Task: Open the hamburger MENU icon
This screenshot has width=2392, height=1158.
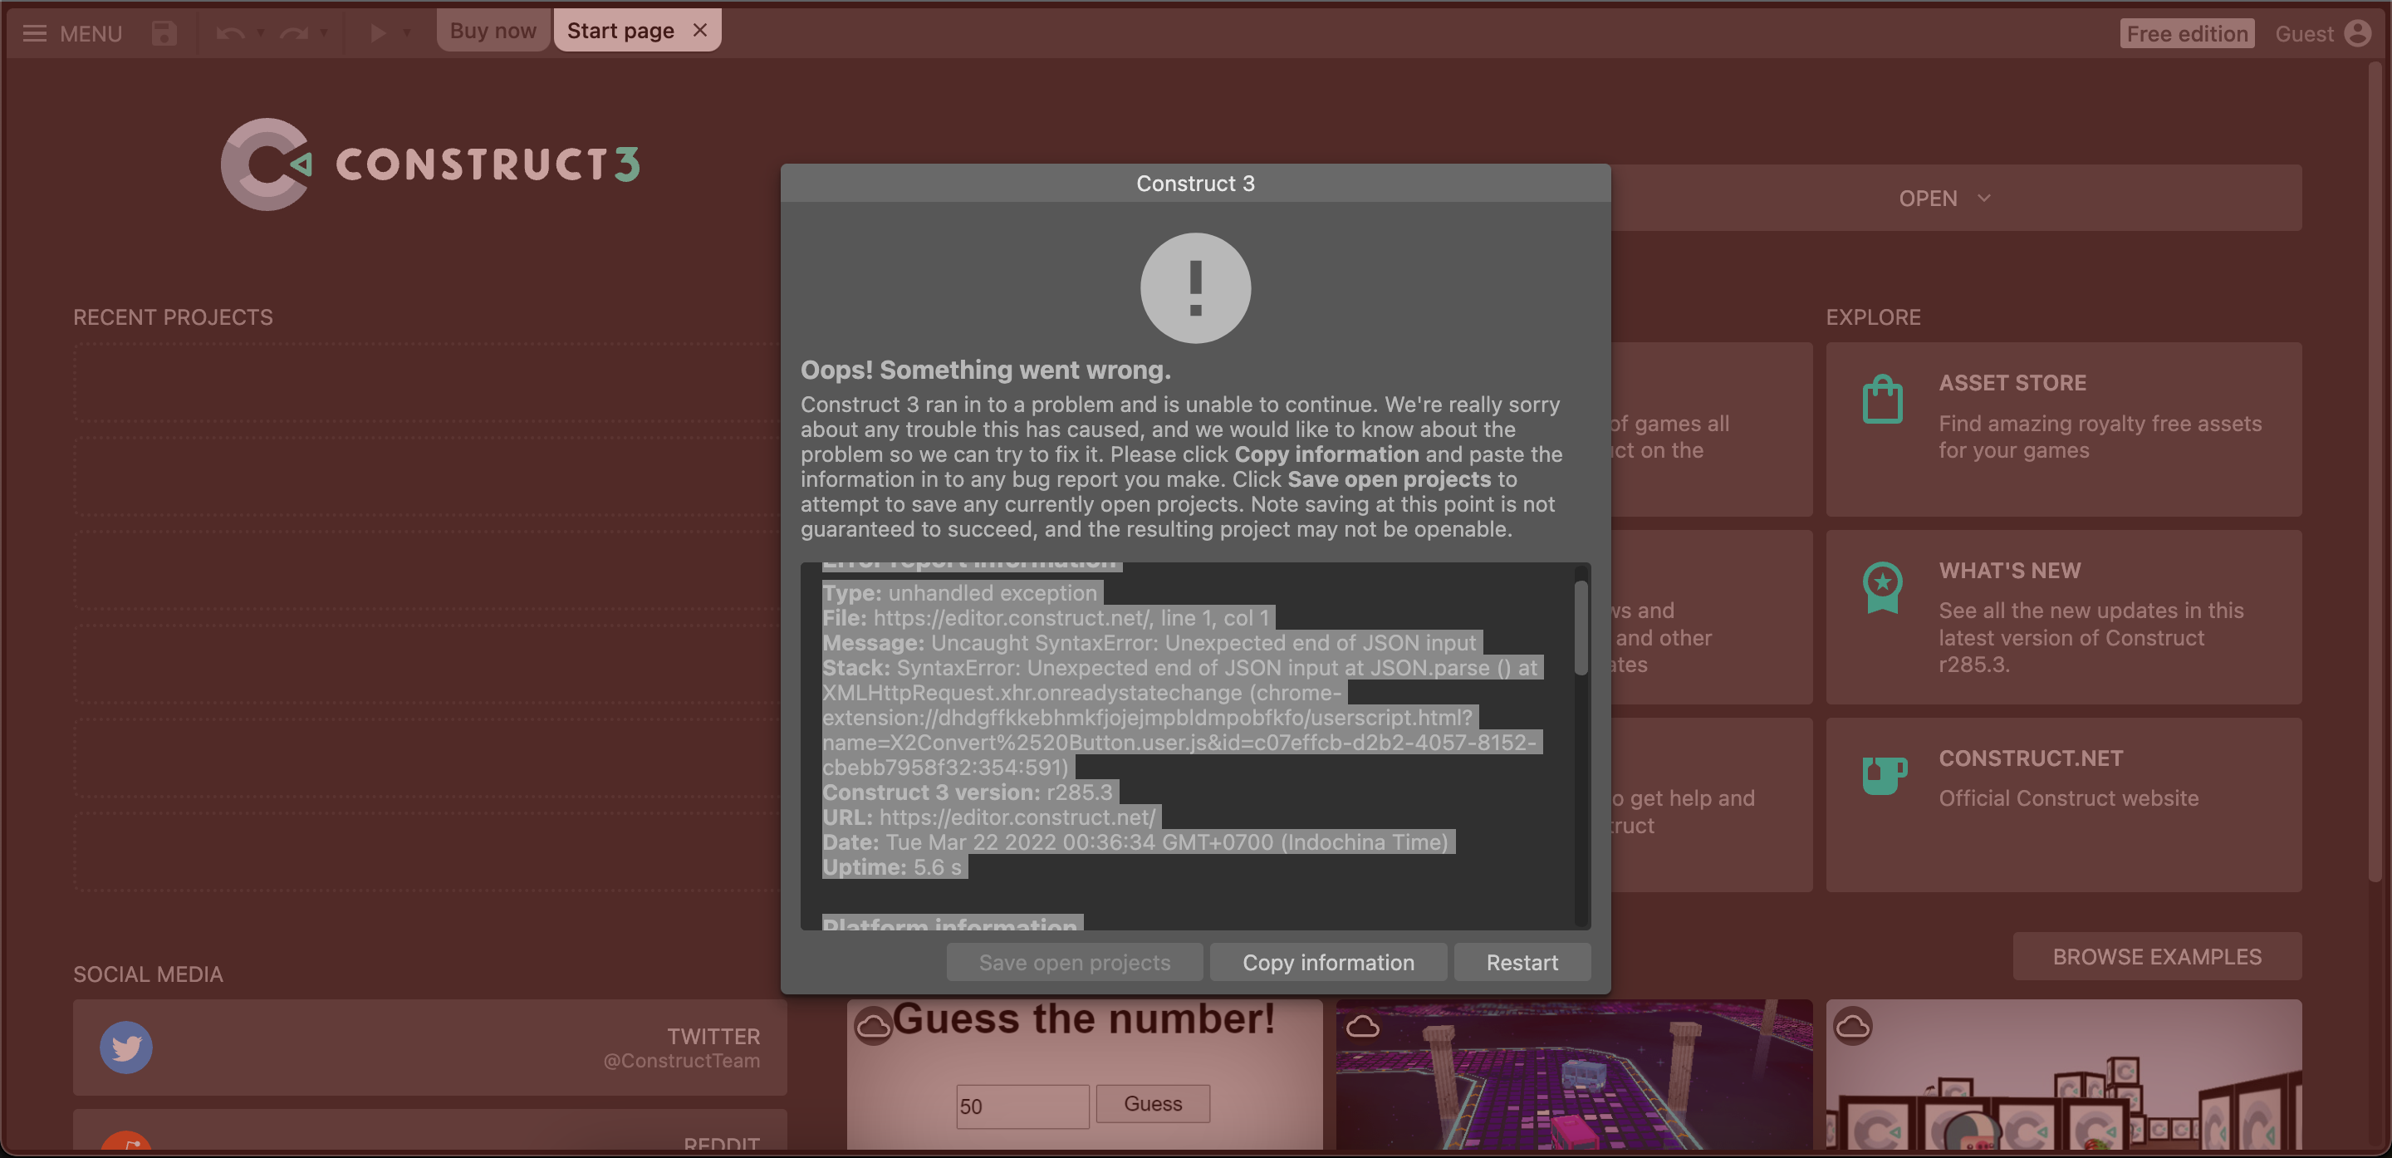Action: tap(34, 32)
